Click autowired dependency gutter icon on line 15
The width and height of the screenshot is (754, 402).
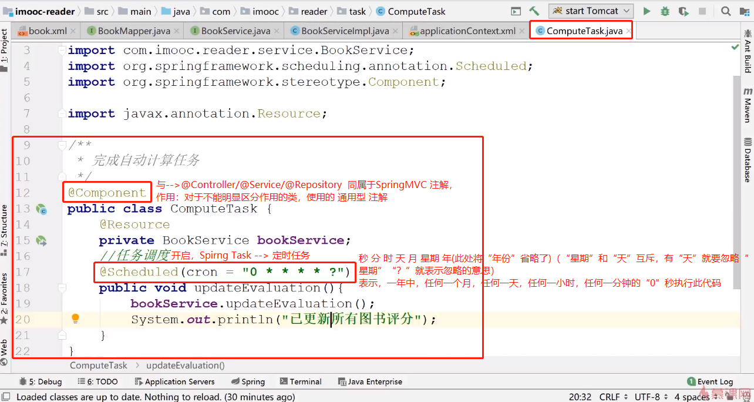(41, 240)
